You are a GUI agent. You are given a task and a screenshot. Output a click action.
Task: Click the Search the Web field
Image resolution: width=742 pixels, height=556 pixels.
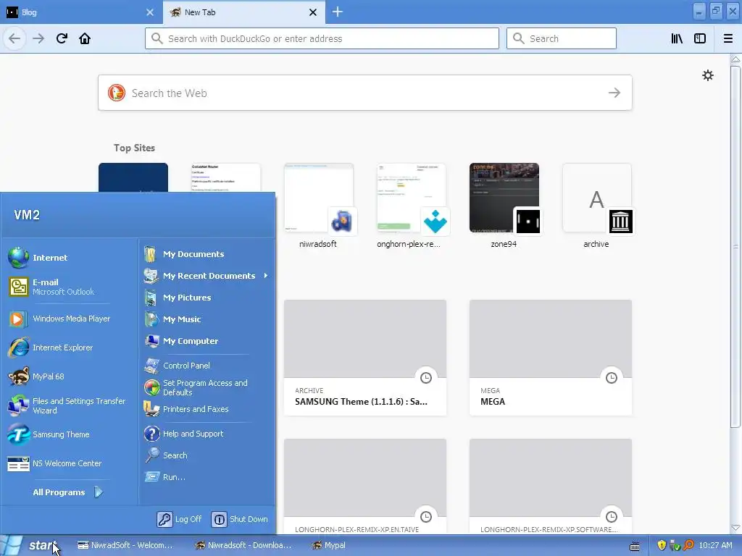365,93
